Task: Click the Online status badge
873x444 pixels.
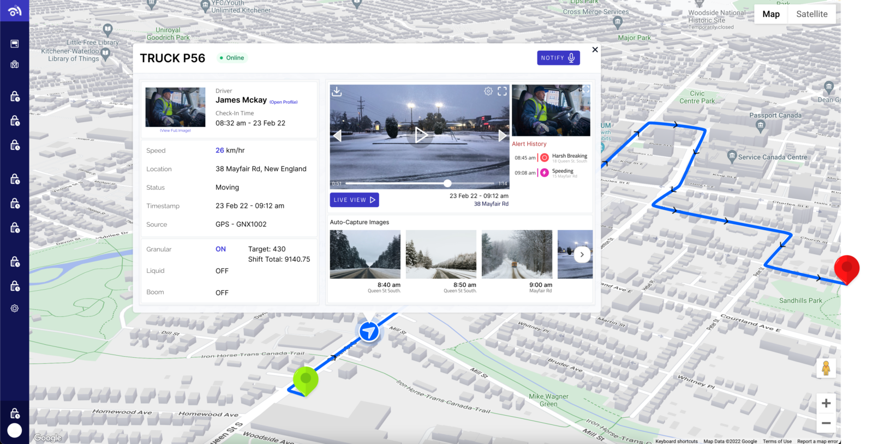Action: (232, 58)
